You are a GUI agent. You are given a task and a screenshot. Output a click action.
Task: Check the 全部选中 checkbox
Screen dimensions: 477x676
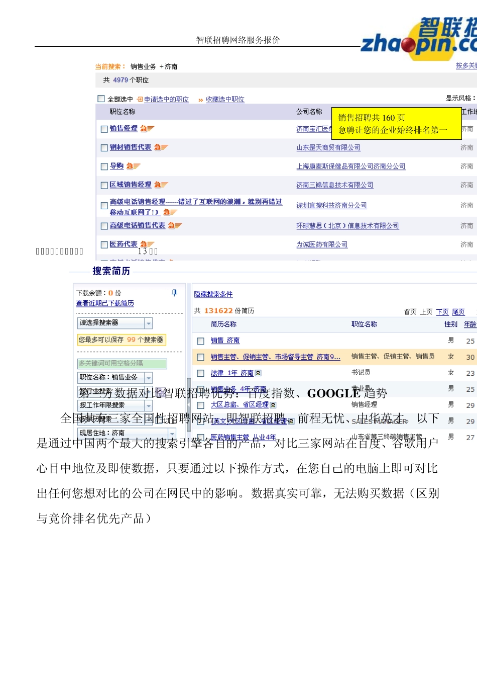101,99
